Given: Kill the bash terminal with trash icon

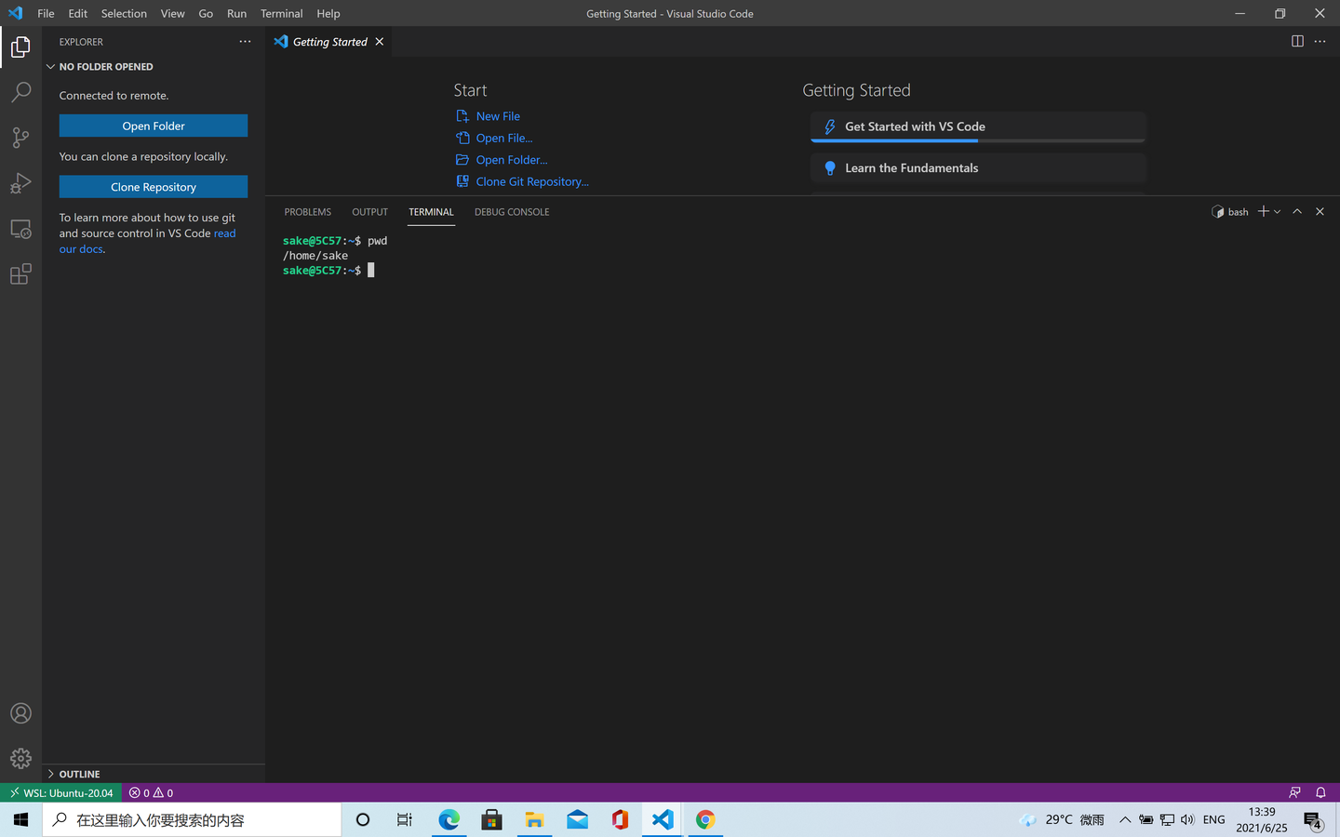Looking at the screenshot, I should coord(1320,211).
